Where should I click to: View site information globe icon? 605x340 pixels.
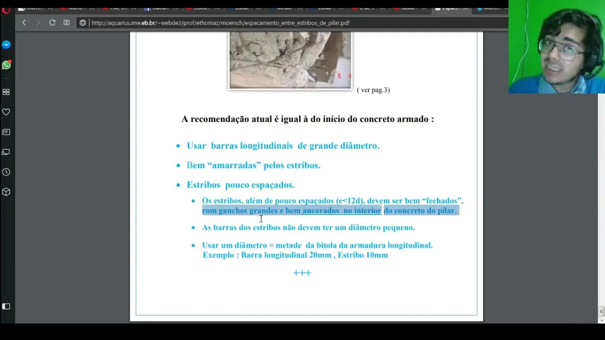point(83,23)
